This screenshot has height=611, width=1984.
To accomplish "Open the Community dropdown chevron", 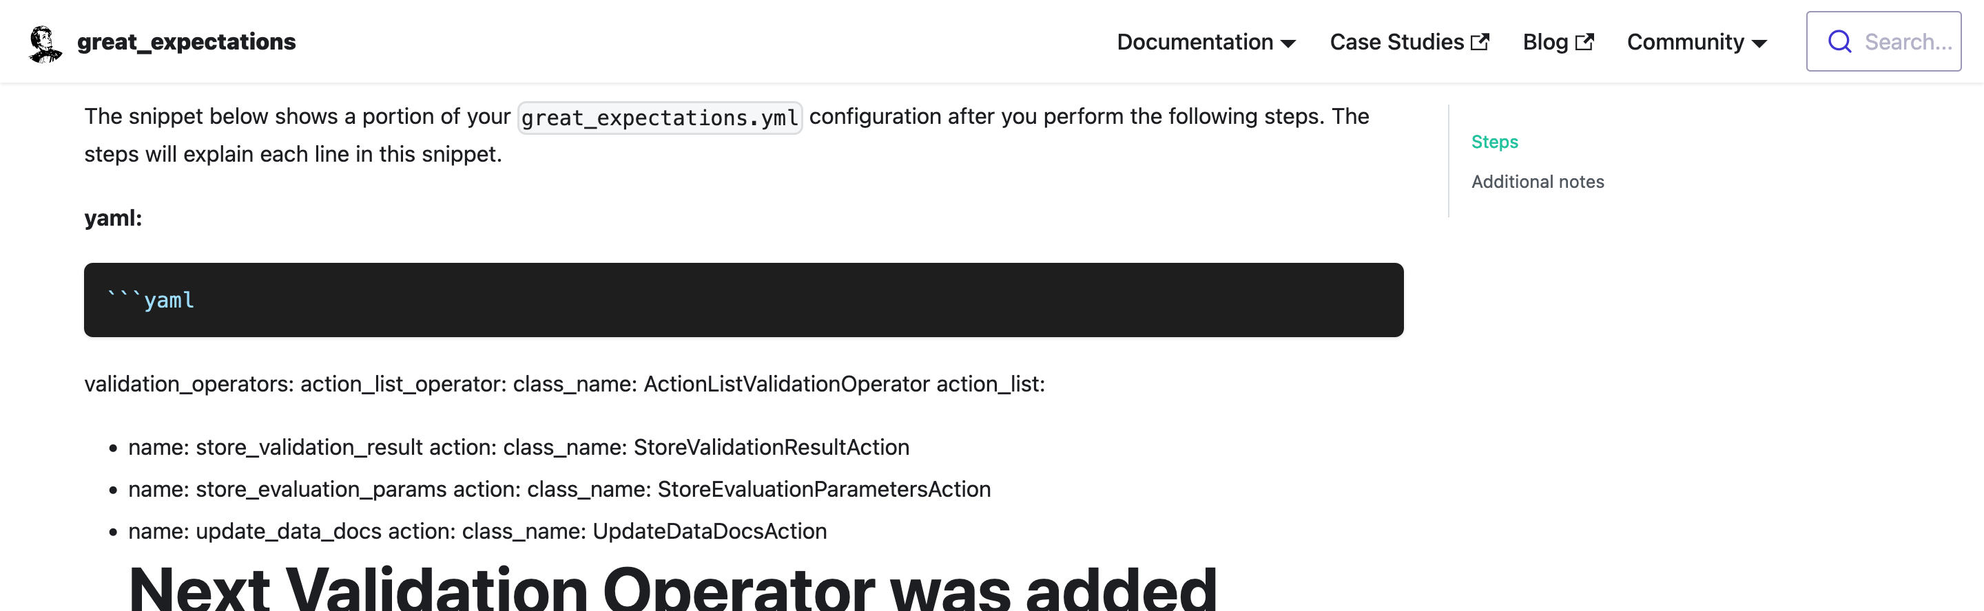I will tap(1761, 45).
